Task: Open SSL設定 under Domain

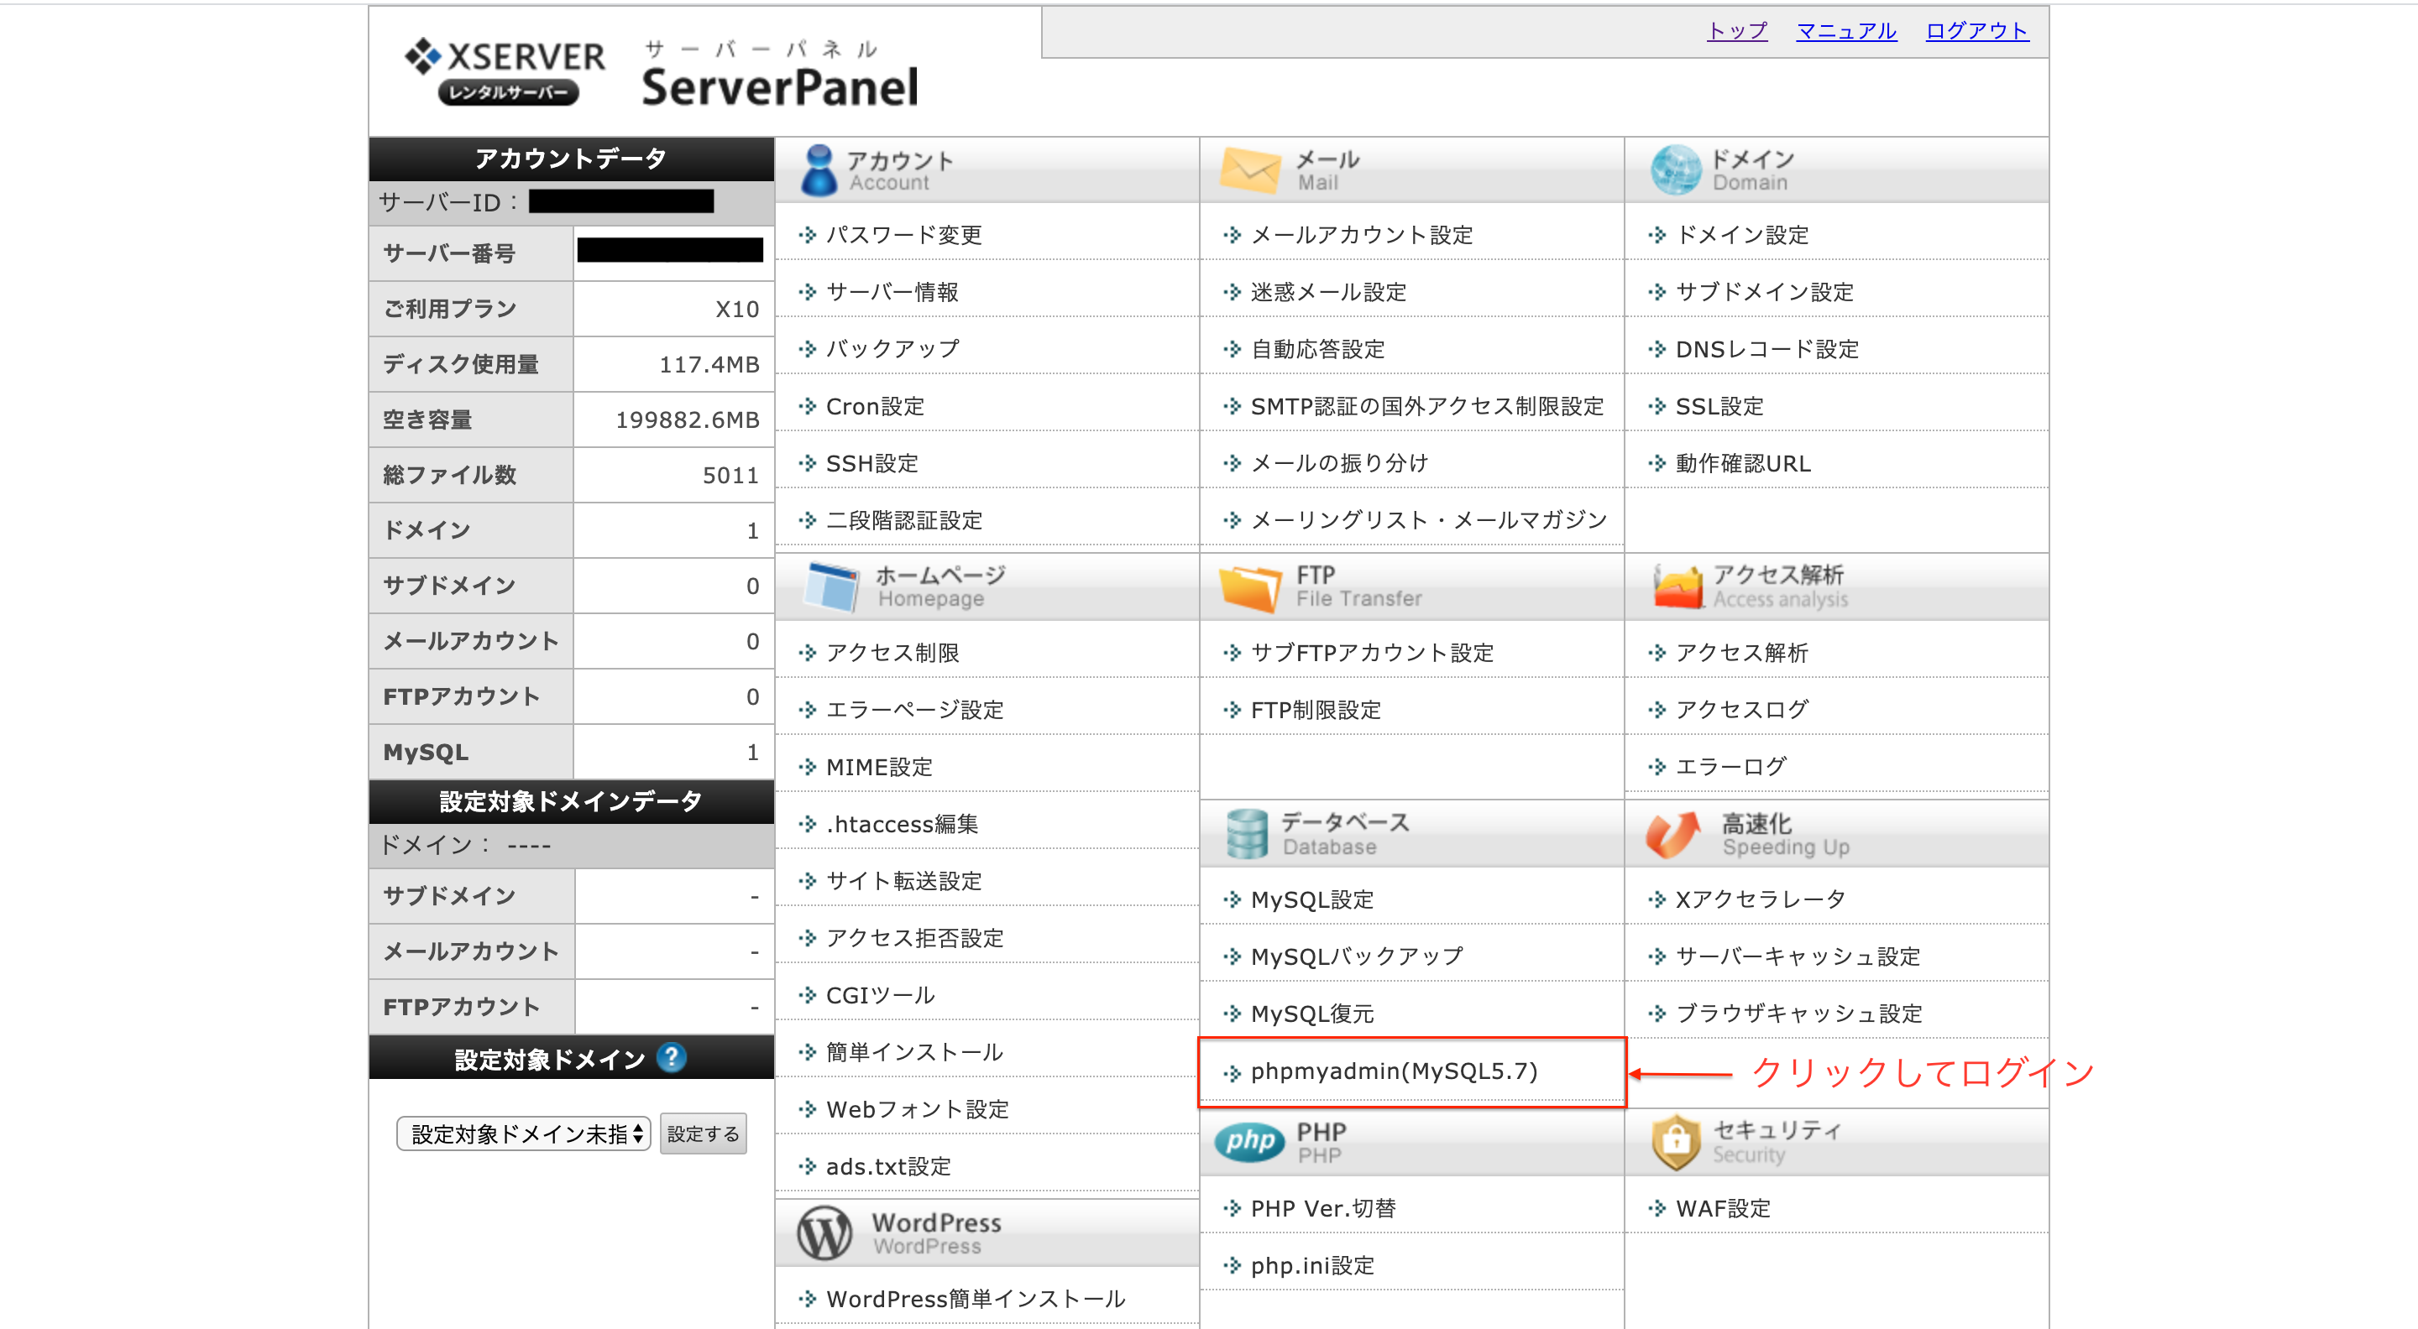Action: click(x=1719, y=406)
